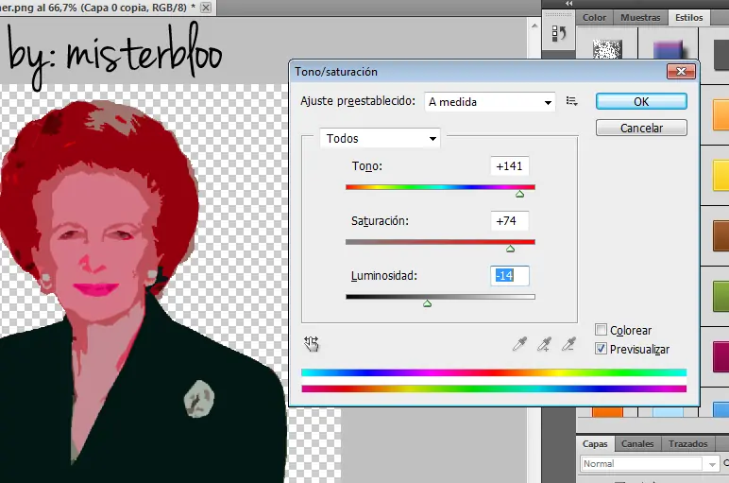Click the green style swatch
The height and width of the screenshot is (483, 729).
[x=721, y=296]
